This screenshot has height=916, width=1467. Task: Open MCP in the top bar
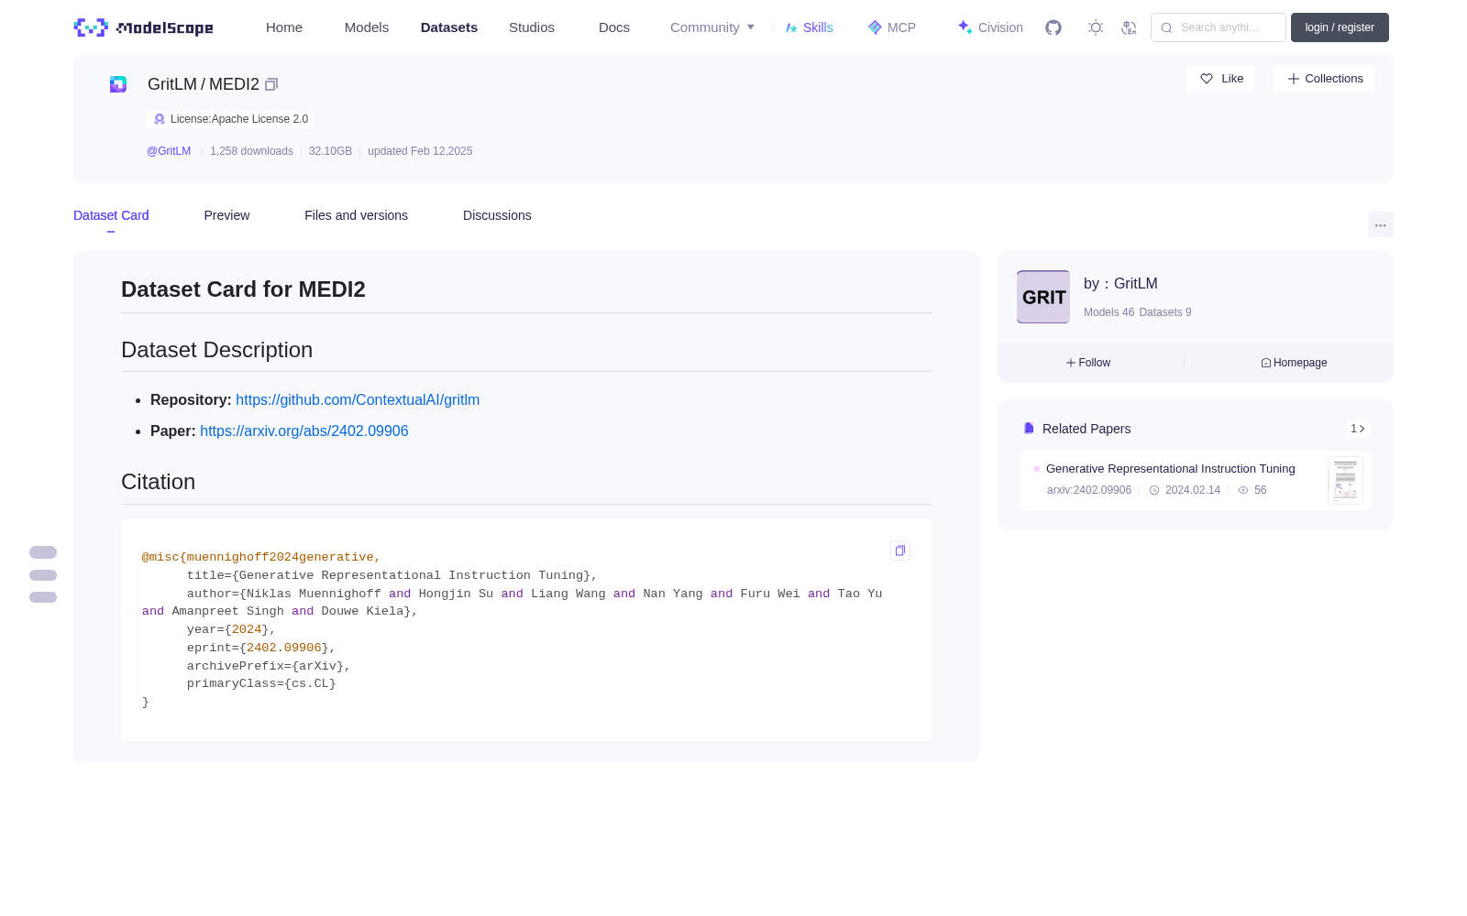[892, 27]
